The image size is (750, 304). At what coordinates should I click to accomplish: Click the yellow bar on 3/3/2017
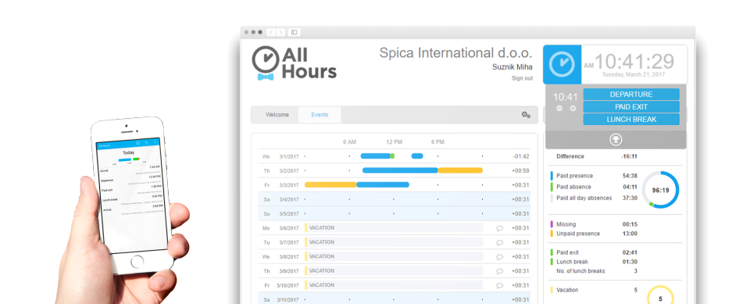pyautogui.click(x=330, y=184)
